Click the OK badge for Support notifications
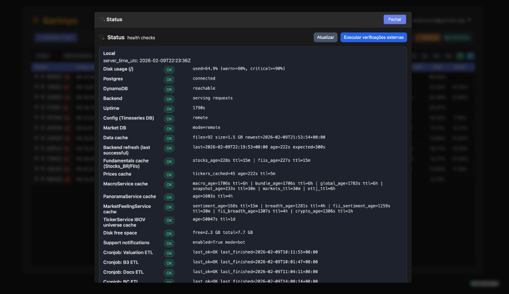Viewport: 509px width, 294px height. (x=170, y=244)
